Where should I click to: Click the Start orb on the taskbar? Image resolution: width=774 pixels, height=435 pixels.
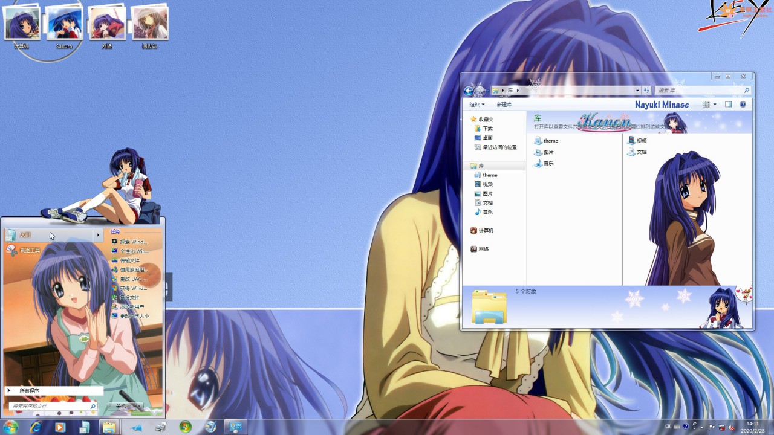pos(11,427)
